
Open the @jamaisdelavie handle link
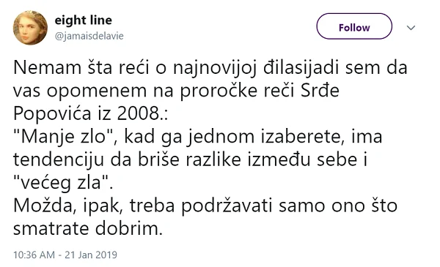click(x=89, y=36)
